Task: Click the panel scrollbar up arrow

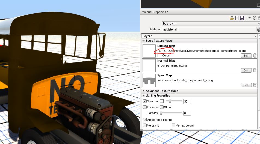Action: pos(259,36)
